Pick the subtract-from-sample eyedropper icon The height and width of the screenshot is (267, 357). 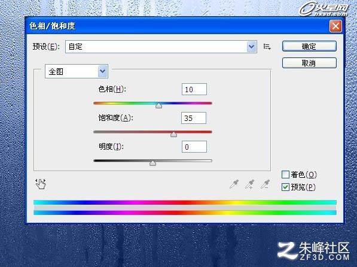265,184
